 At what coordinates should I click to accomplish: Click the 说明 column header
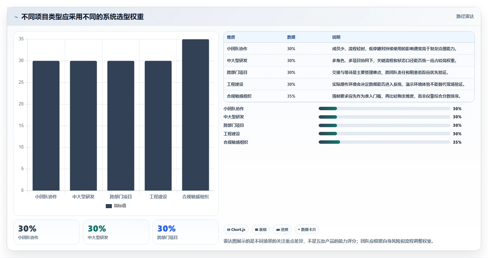point(336,37)
